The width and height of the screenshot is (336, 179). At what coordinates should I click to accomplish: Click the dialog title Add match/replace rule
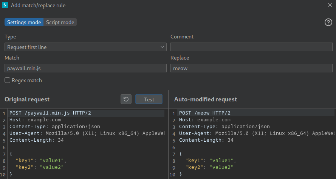point(38,5)
